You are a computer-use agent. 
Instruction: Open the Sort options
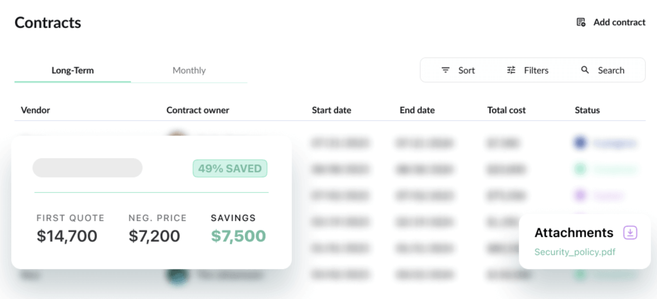(x=466, y=70)
